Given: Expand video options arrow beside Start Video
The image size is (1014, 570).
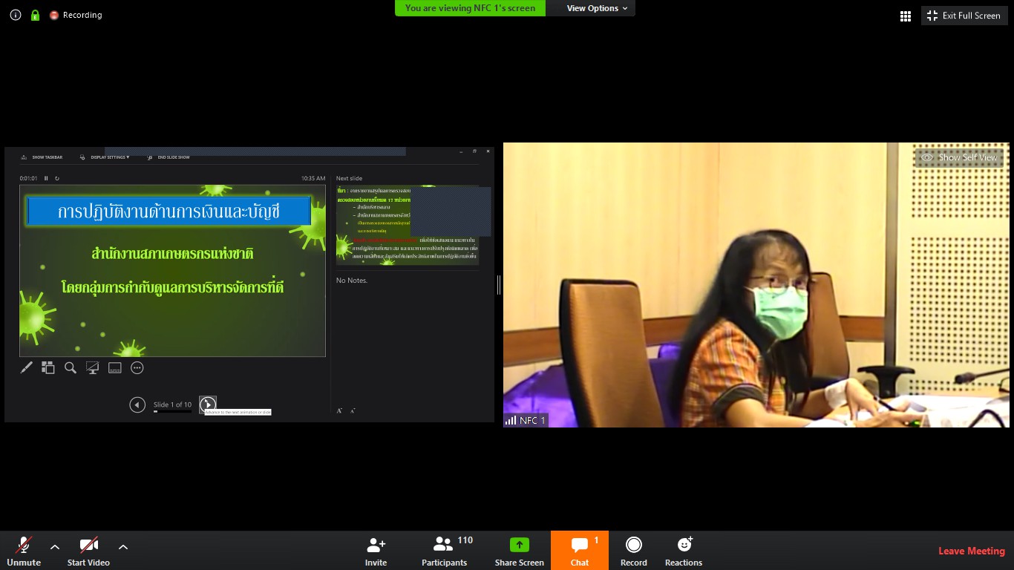Looking at the screenshot, I should click(x=123, y=547).
